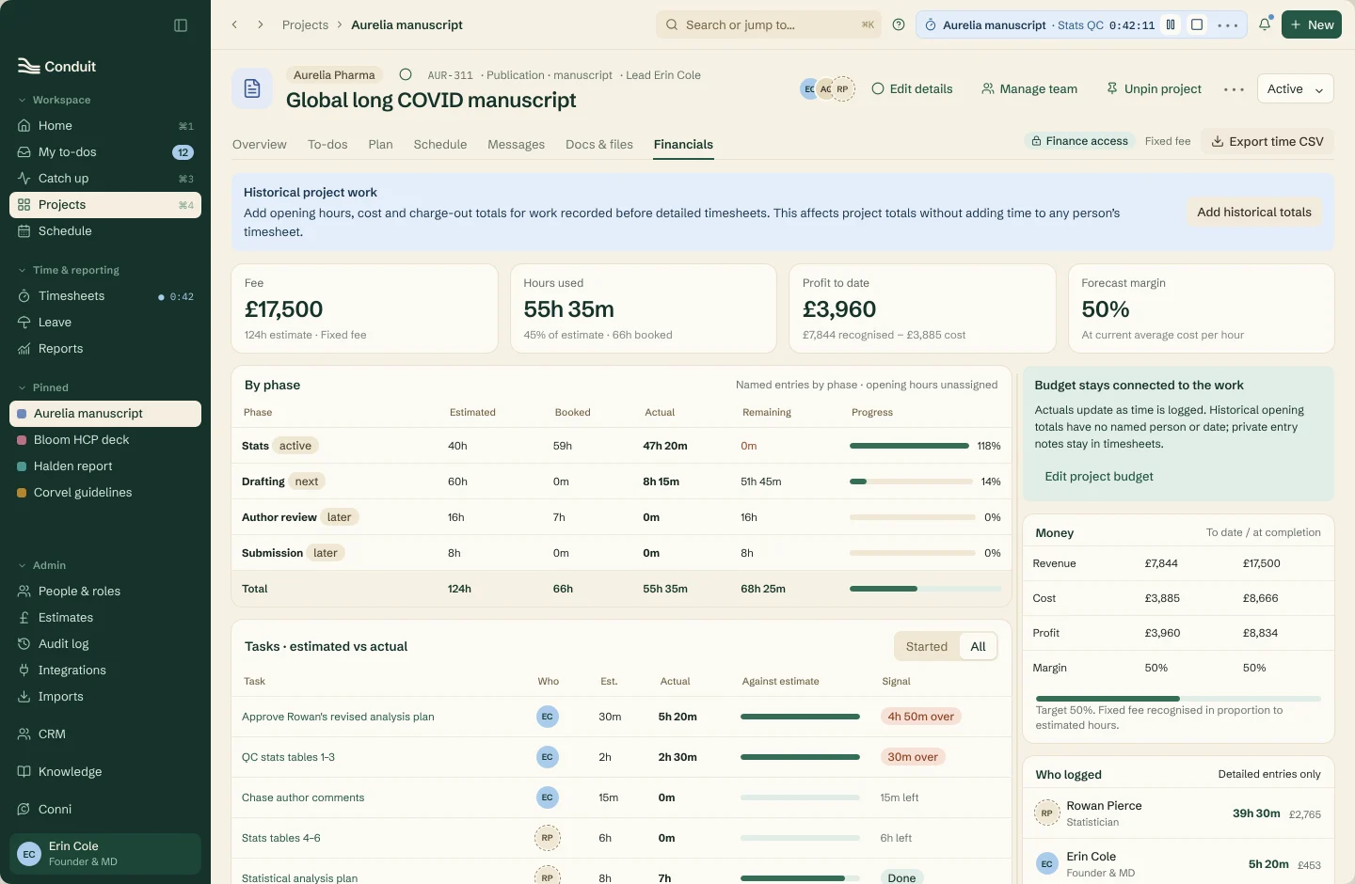Click the project document icon

coord(252,88)
